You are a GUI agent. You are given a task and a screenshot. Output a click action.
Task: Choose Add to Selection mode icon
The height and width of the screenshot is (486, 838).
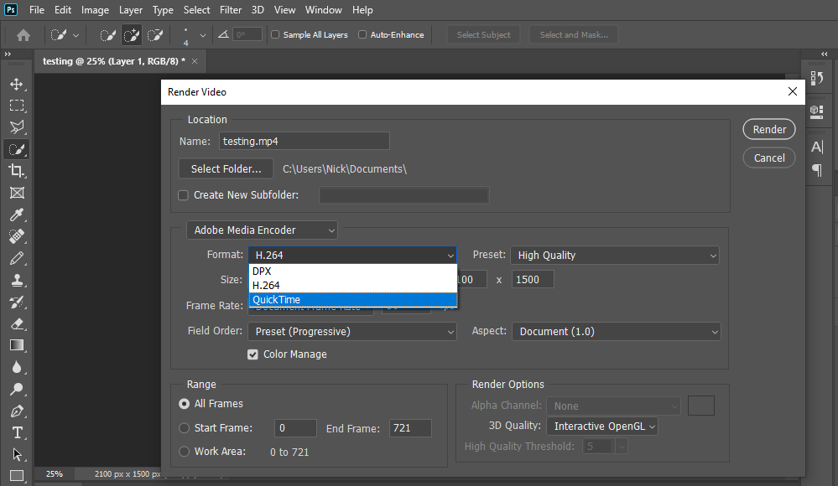pyautogui.click(x=132, y=35)
